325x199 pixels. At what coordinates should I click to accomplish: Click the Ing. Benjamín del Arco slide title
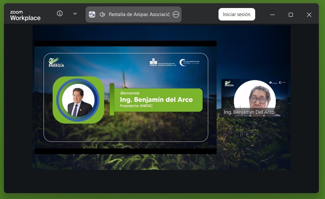click(x=156, y=100)
